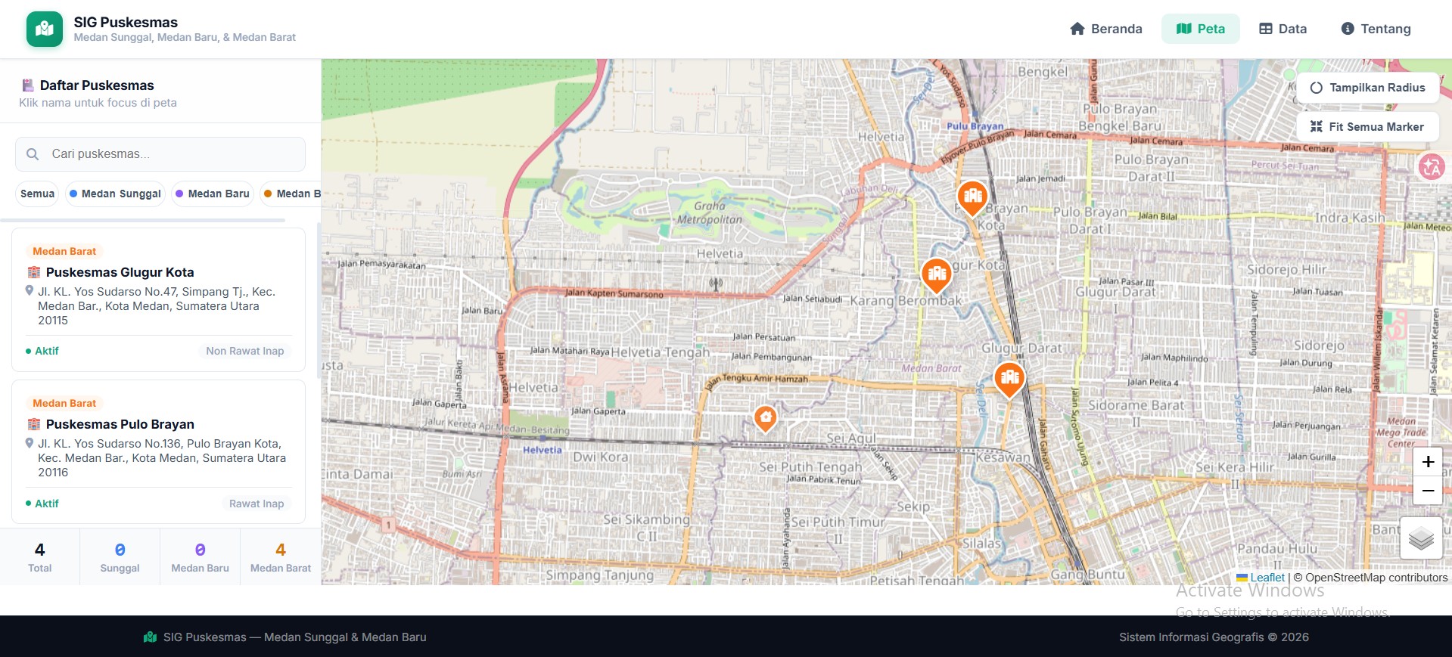Zoom in the map with plus
This screenshot has width=1452, height=657.
1428,462
